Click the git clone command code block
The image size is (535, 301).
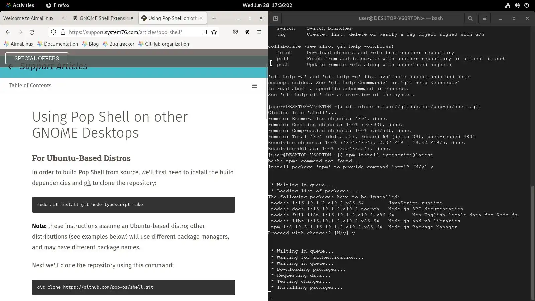pyautogui.click(x=134, y=287)
